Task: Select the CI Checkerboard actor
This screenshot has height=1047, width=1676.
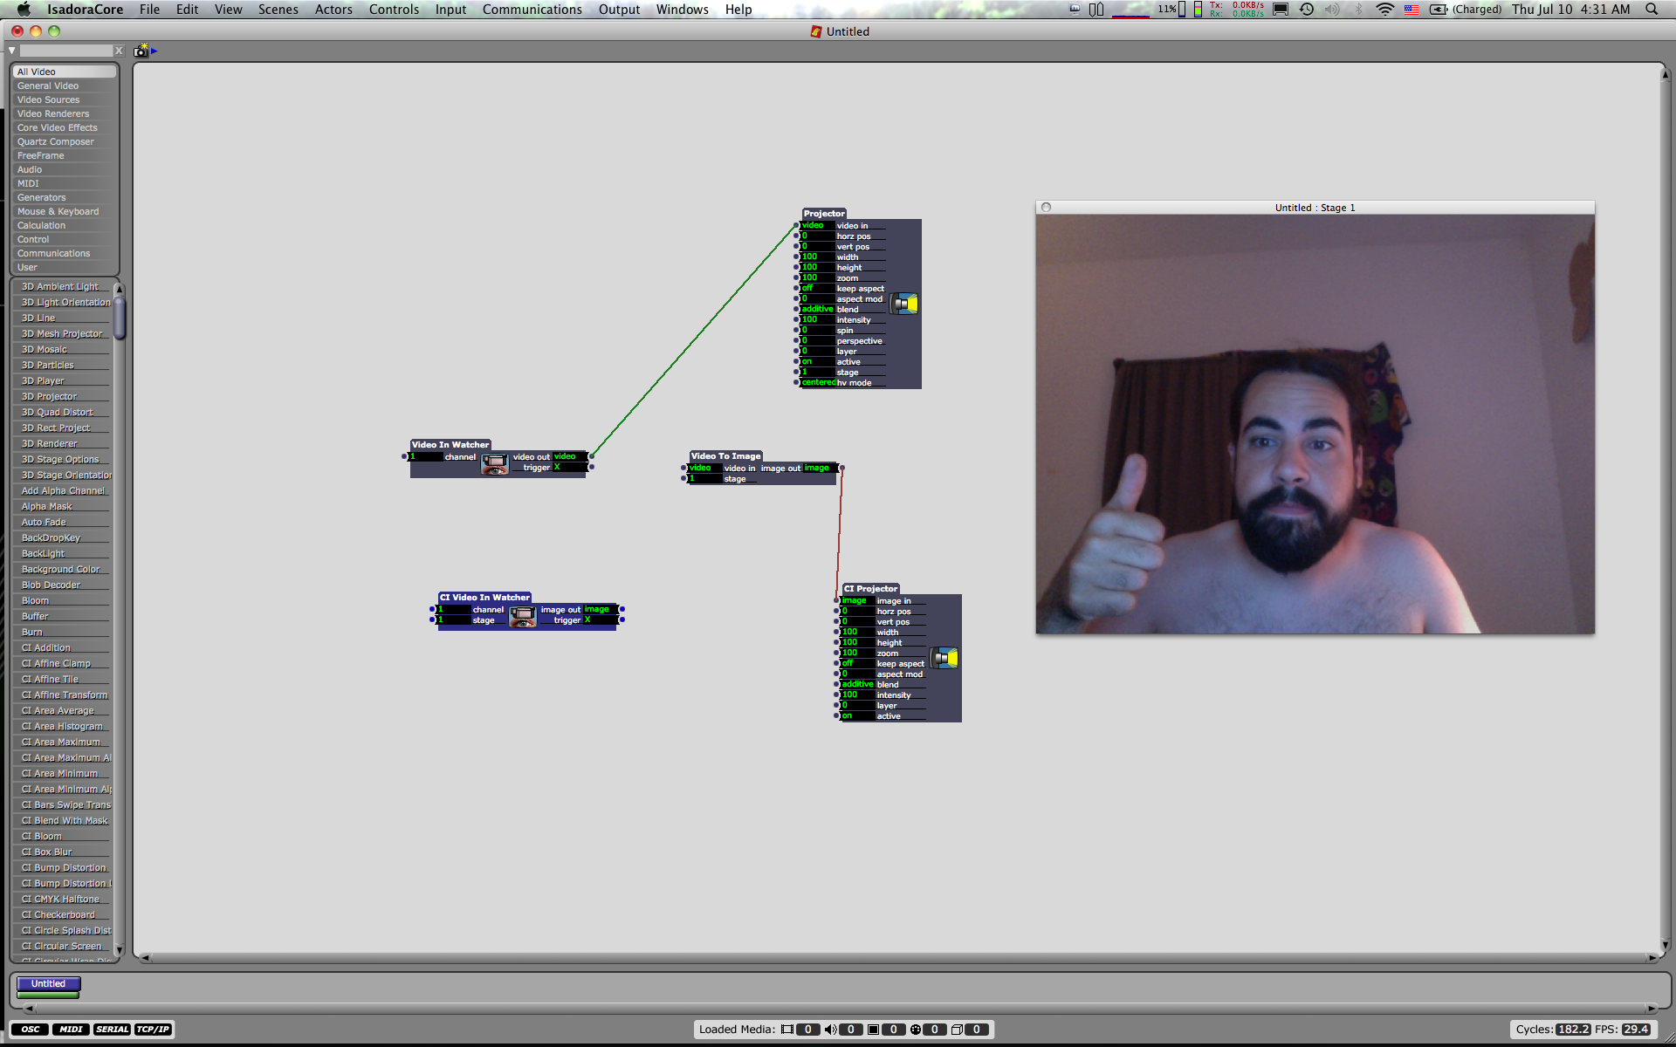Action: click(63, 914)
